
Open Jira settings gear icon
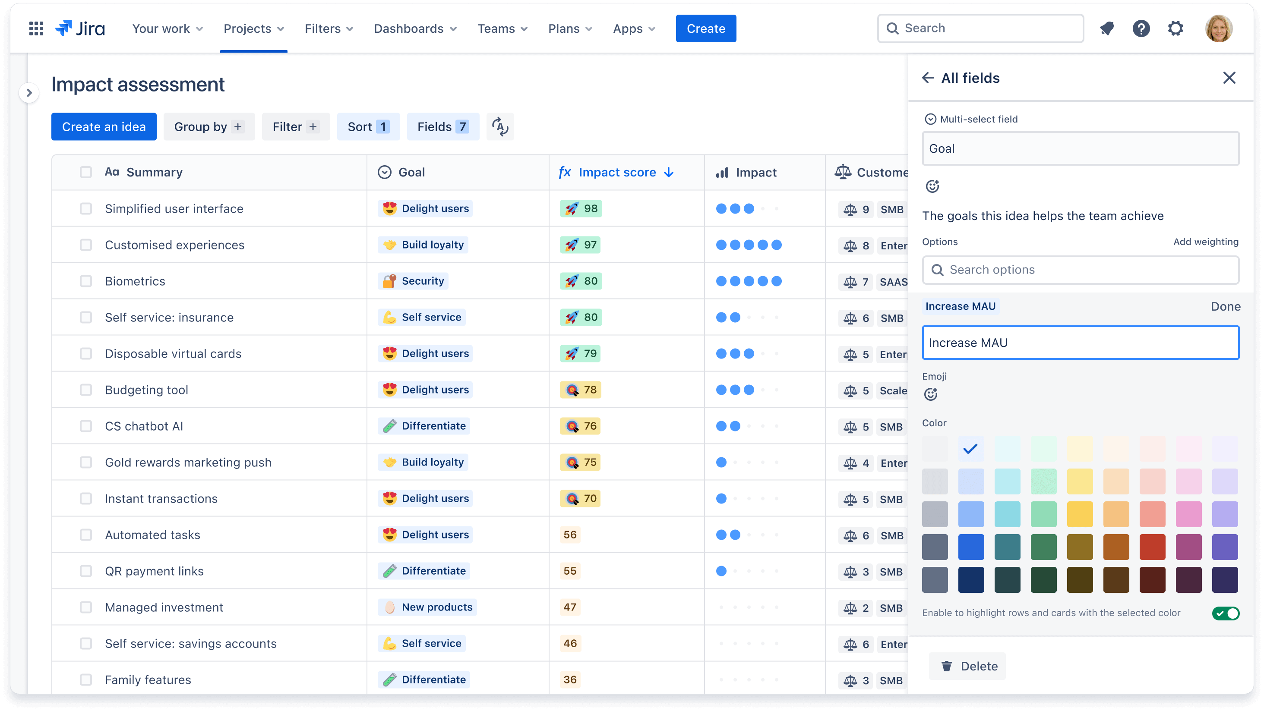click(1176, 28)
